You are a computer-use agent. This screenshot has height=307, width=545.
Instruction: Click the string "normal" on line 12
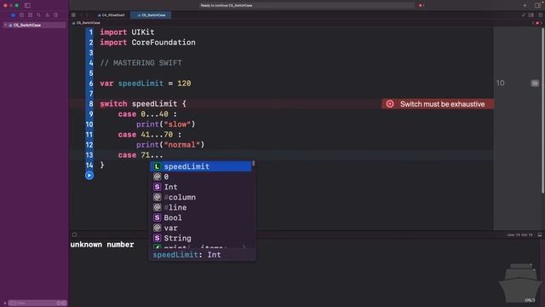(x=181, y=145)
